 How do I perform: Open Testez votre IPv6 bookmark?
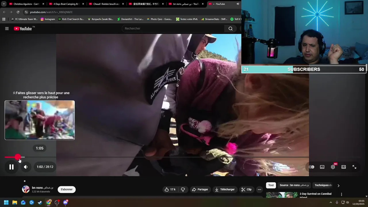coord(187,19)
